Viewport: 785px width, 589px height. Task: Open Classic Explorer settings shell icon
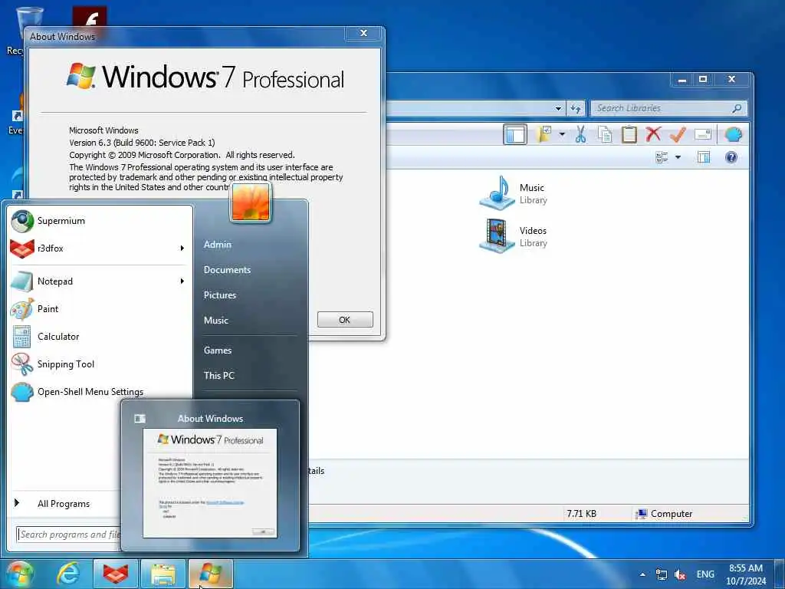pos(733,134)
